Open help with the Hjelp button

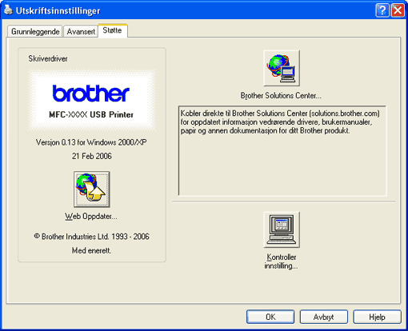tap(377, 317)
